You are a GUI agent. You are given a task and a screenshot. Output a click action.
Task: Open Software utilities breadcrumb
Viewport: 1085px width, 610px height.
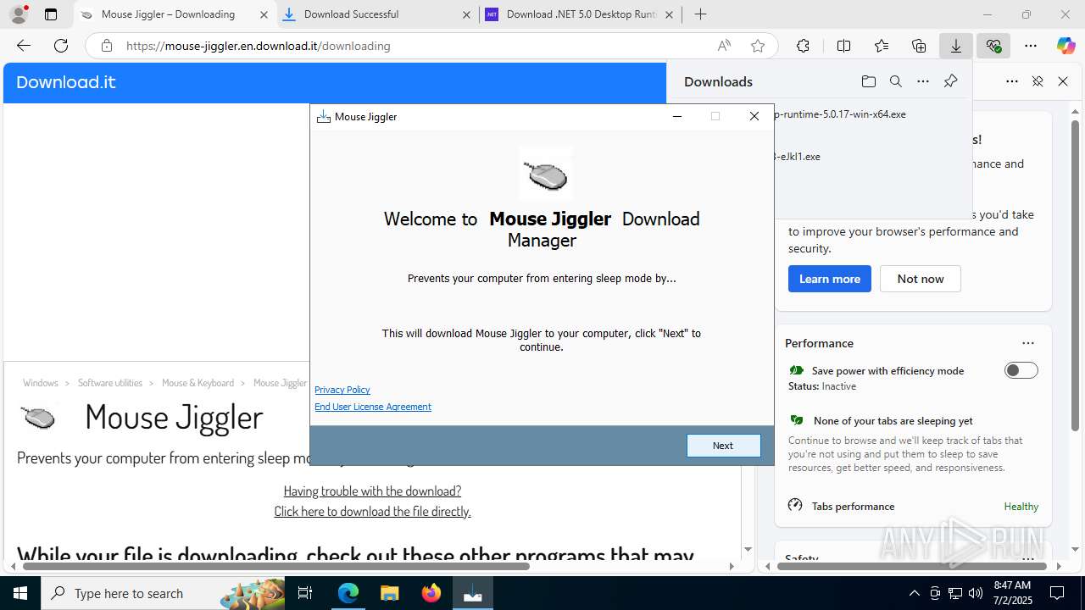tap(110, 383)
